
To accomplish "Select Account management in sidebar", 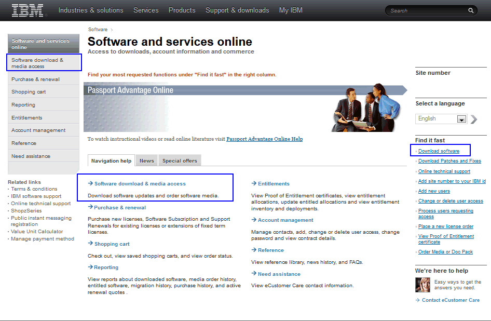I will 44,130.
